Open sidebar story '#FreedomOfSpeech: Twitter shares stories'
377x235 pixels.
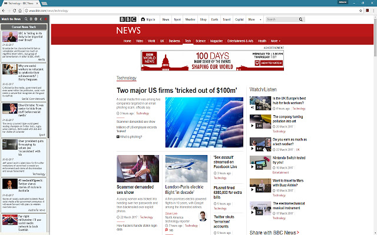(x=24, y=195)
